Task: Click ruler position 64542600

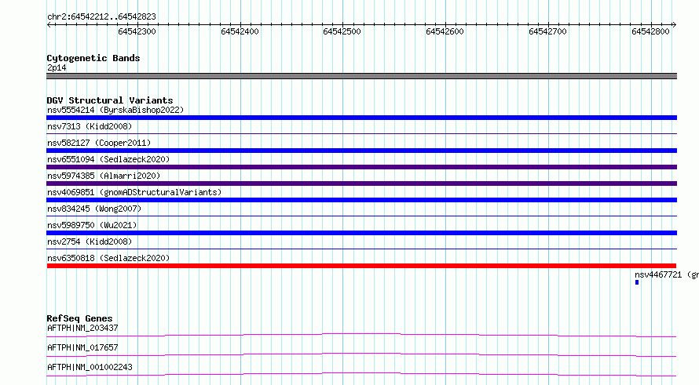Action: tap(445, 31)
